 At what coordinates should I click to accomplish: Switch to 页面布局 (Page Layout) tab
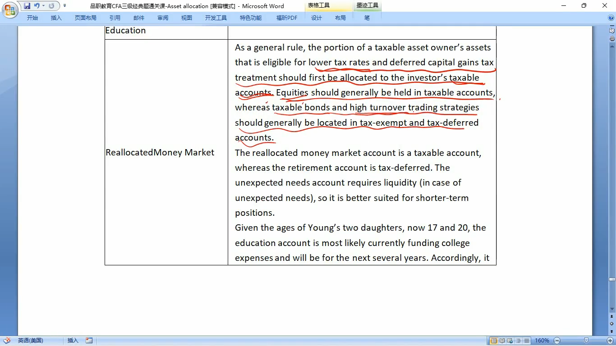point(86,18)
